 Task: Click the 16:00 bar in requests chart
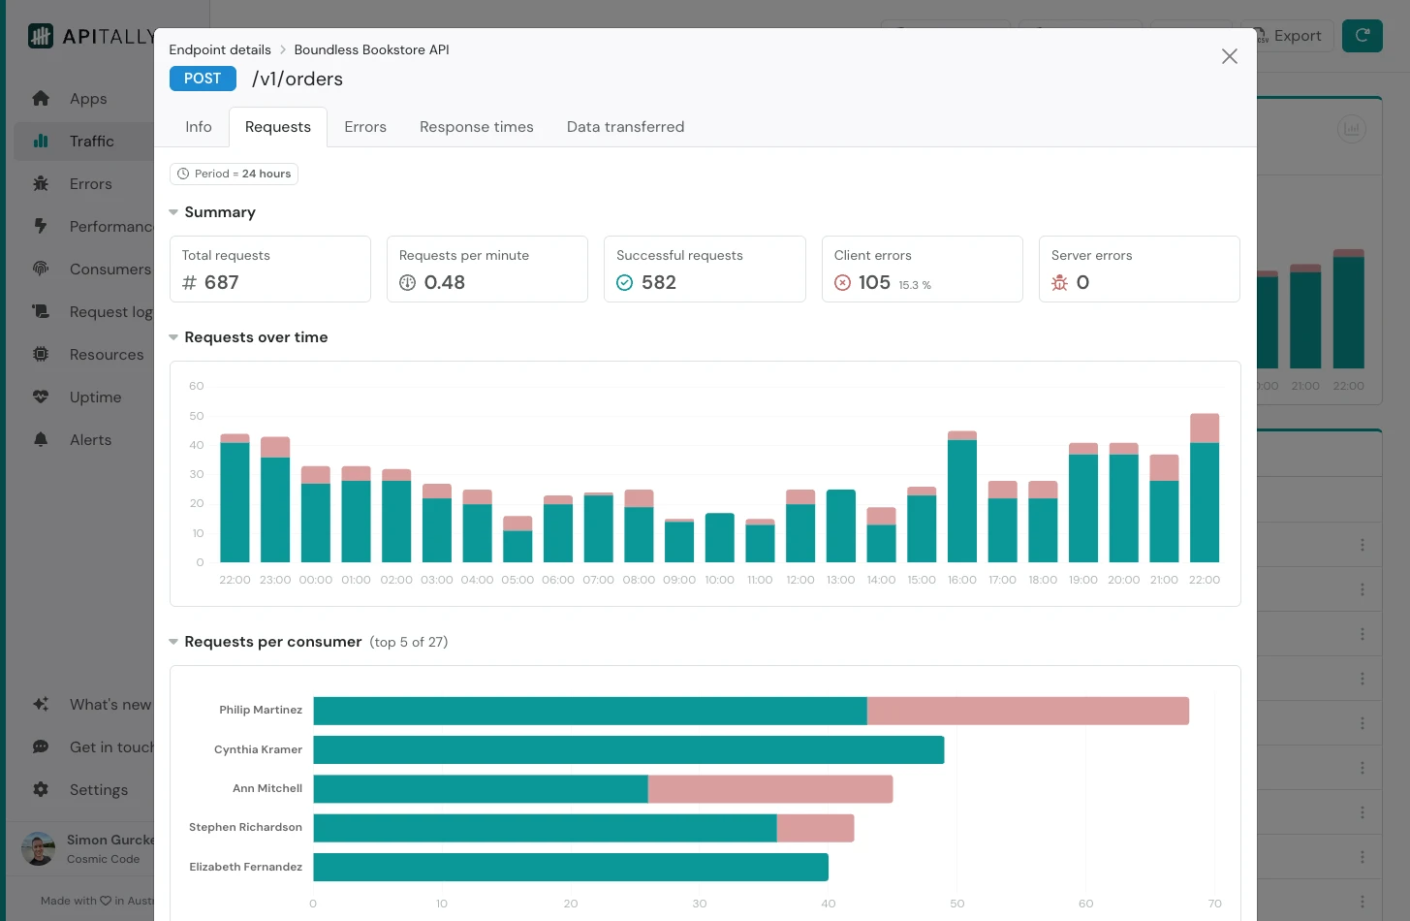click(x=961, y=499)
